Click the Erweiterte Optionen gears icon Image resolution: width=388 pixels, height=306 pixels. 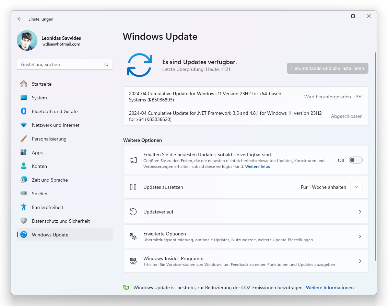pos(133,236)
